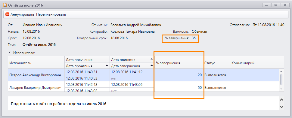Click the task description text field
This screenshot has width=292, height=118.
(143, 103)
